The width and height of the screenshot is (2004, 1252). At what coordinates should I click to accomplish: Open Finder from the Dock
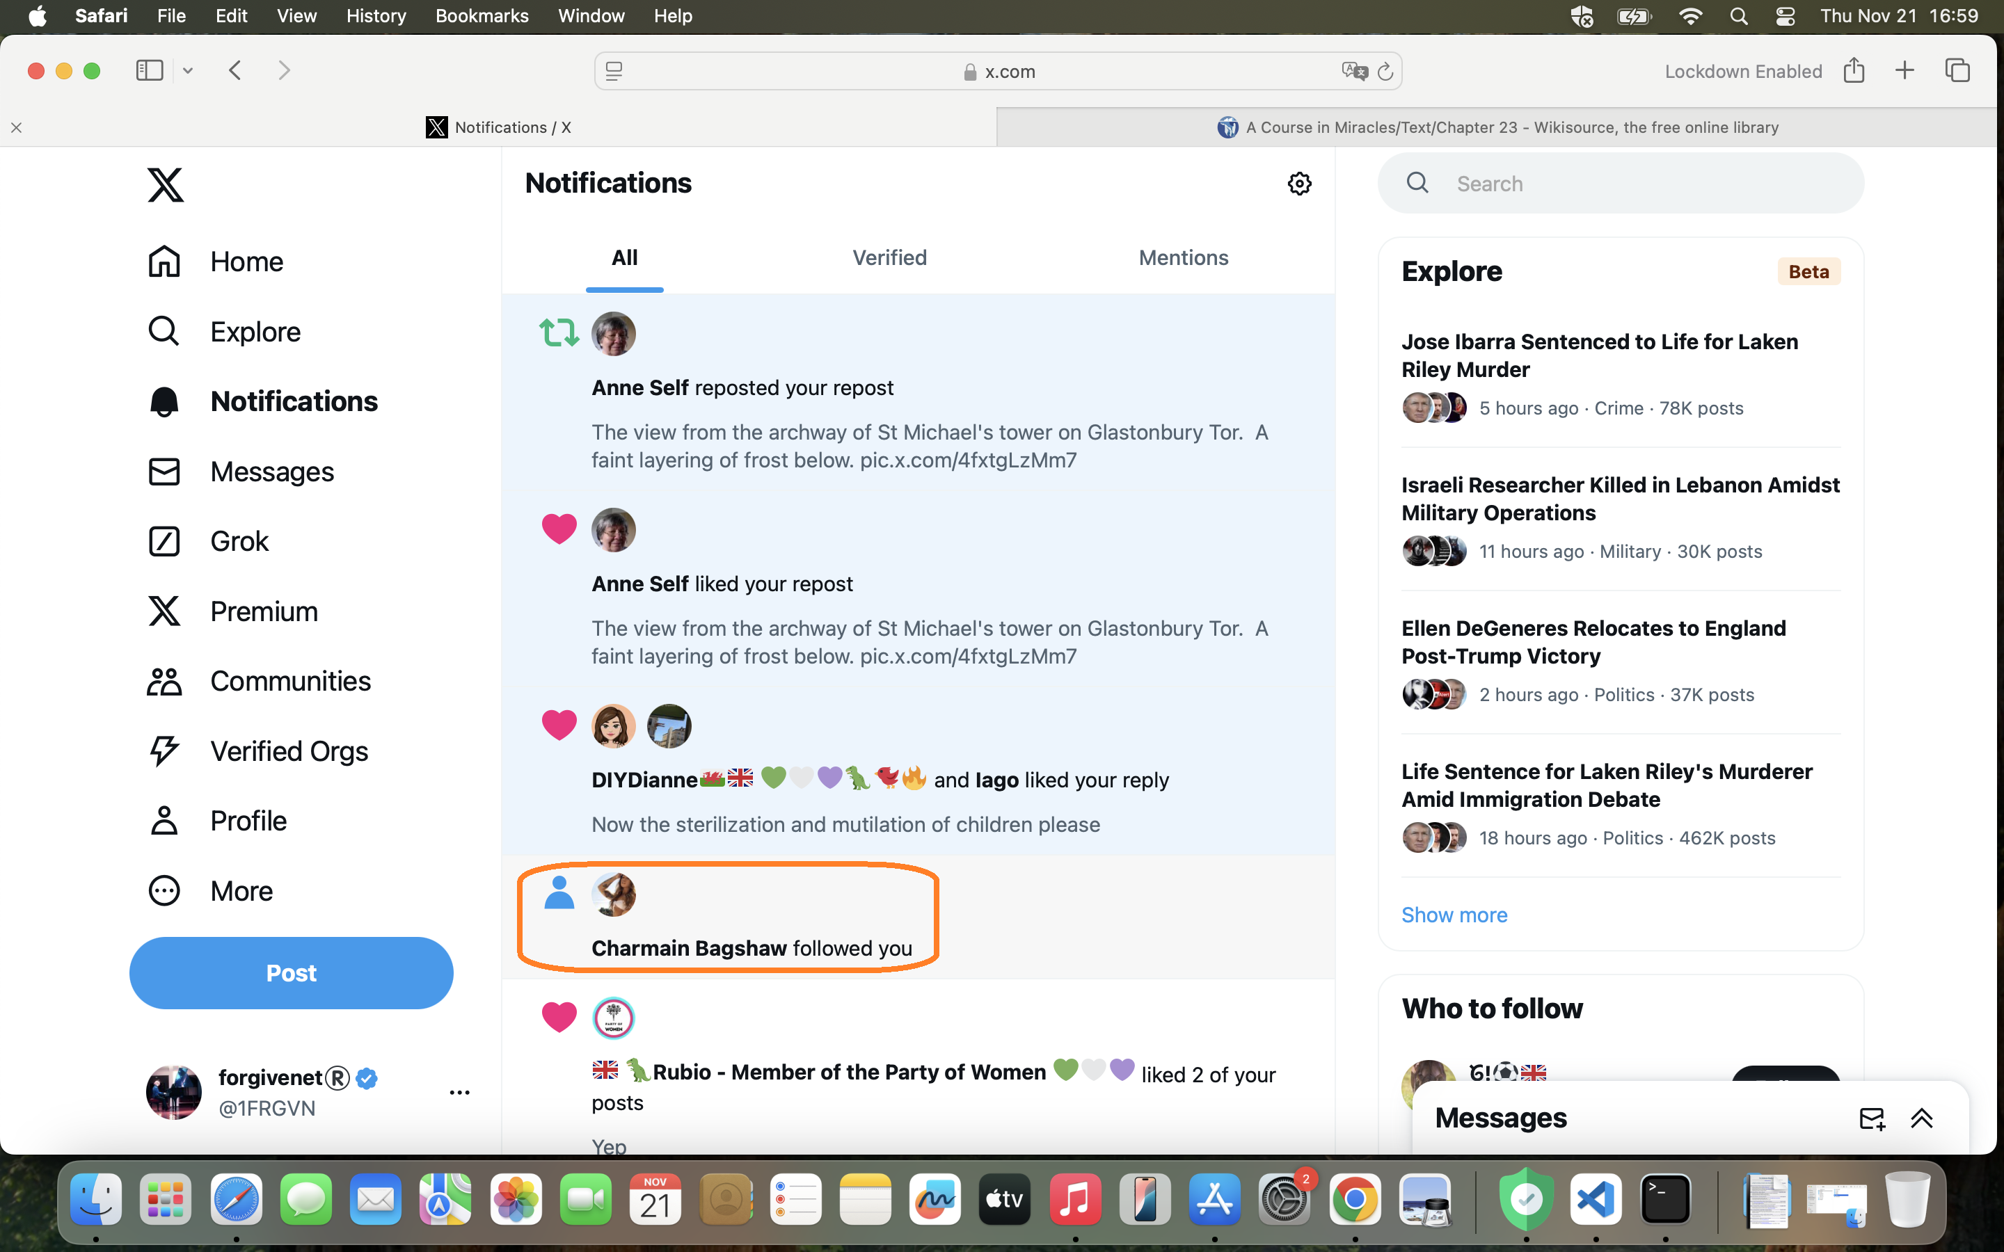click(x=96, y=1199)
